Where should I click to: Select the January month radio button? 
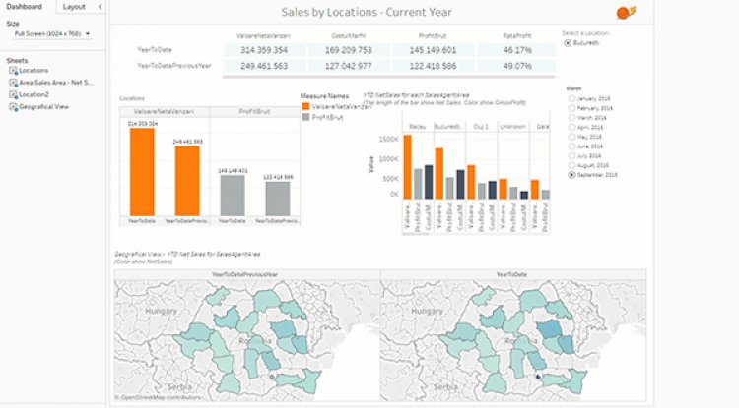click(571, 98)
